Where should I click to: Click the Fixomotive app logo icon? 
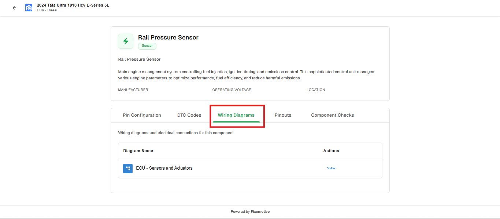coord(29,7)
